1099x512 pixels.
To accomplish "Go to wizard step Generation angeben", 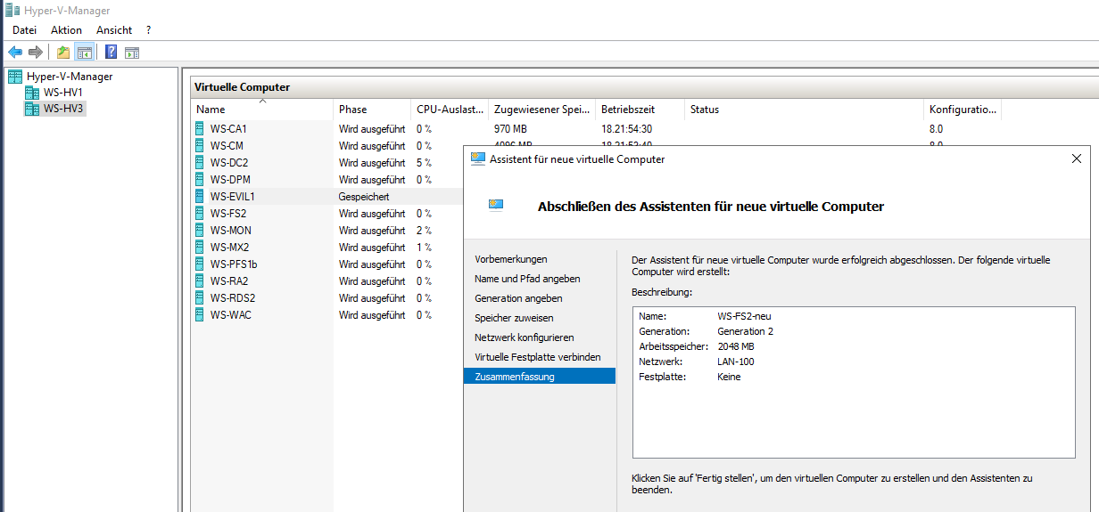I will pos(518,298).
